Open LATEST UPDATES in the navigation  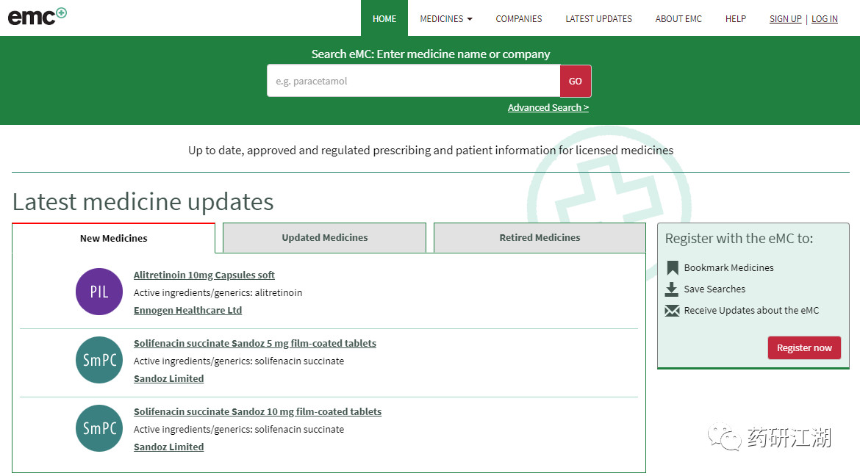(598, 18)
